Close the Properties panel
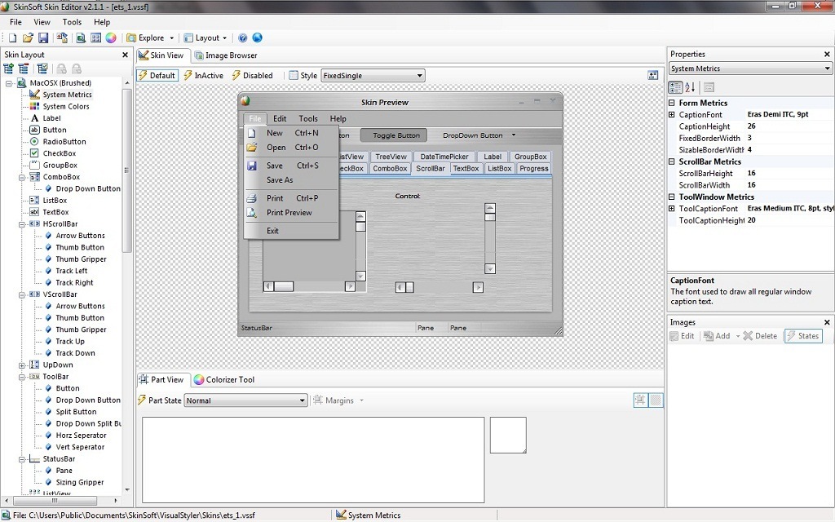The image size is (835, 522). point(827,55)
